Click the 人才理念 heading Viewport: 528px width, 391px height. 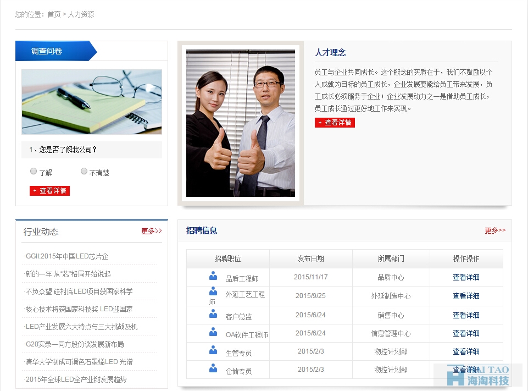(330, 53)
